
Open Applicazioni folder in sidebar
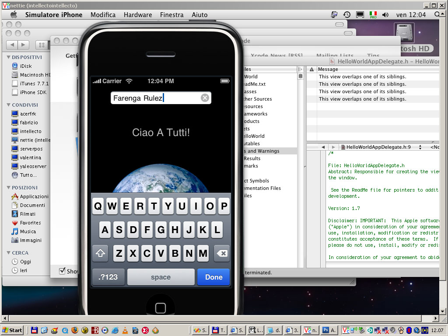[x=30, y=196]
